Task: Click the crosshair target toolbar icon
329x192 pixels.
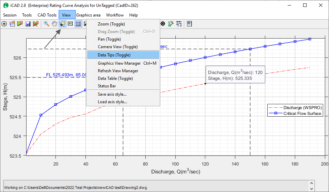Action: (x=163, y=24)
